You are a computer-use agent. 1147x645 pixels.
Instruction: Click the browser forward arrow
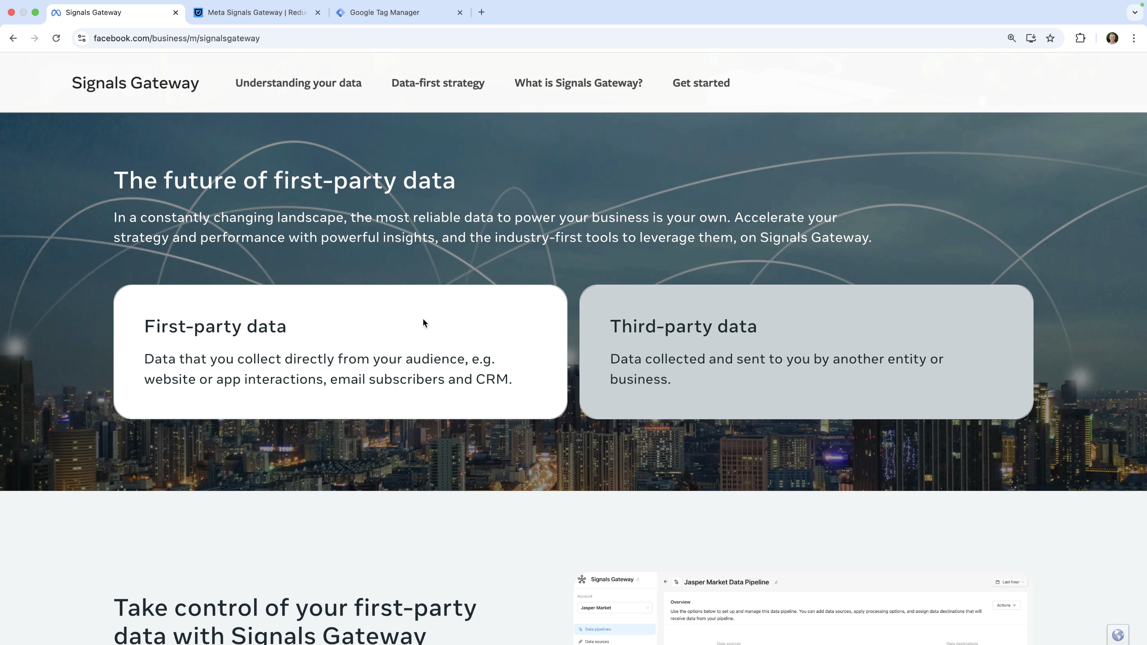click(34, 38)
